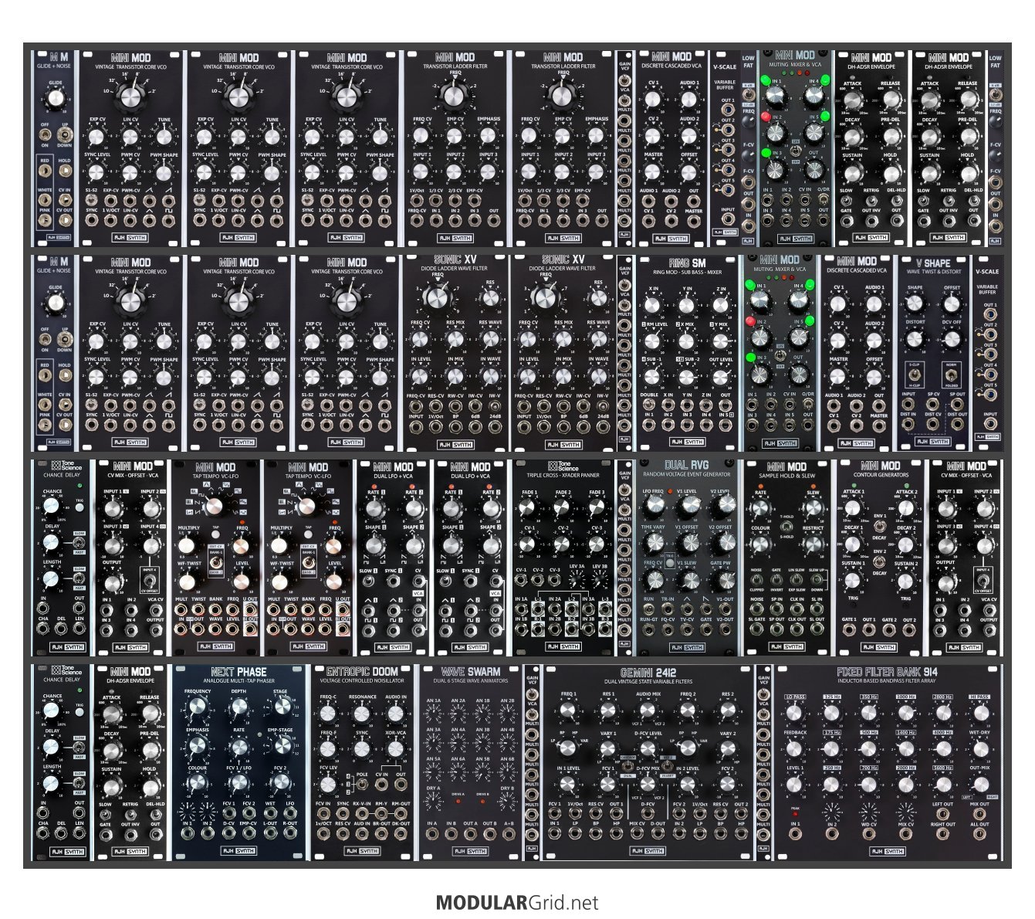Image resolution: width=1035 pixels, height=919 pixels.
Task: Toggle the NOISE/CLIPPED switch on Sample Hold & Slew
Action: tap(757, 578)
